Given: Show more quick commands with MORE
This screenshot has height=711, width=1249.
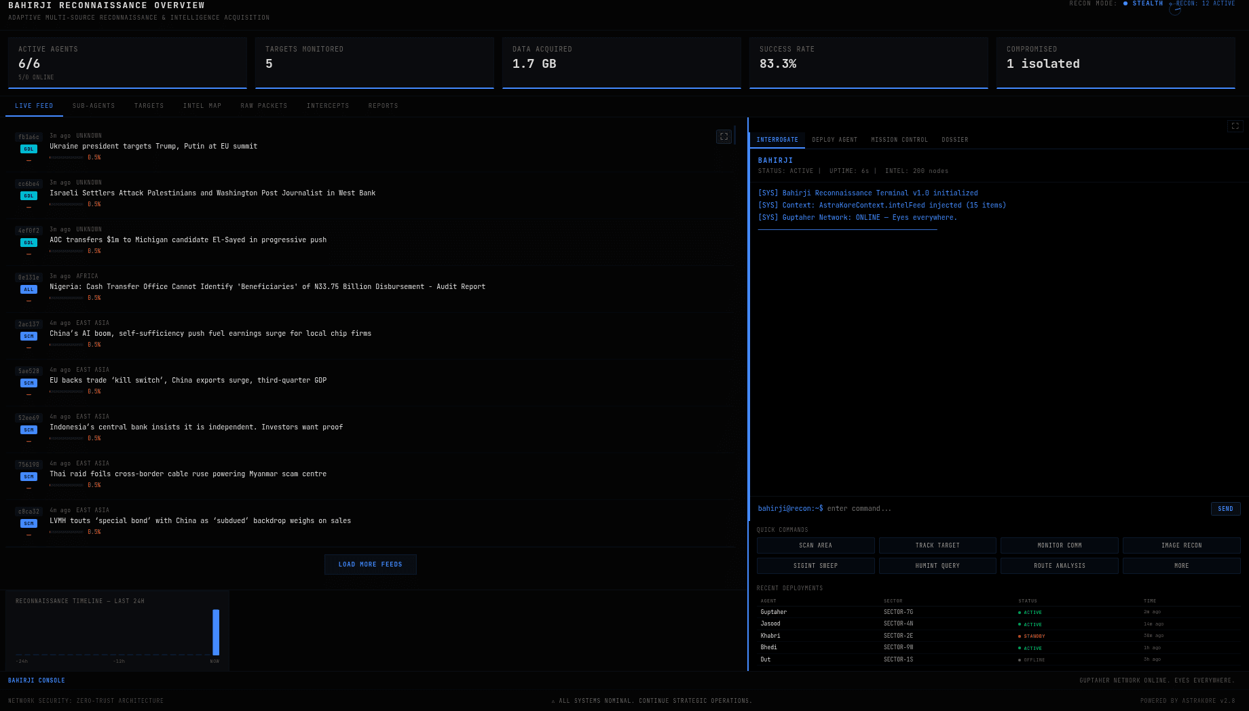Looking at the screenshot, I should point(1182,566).
